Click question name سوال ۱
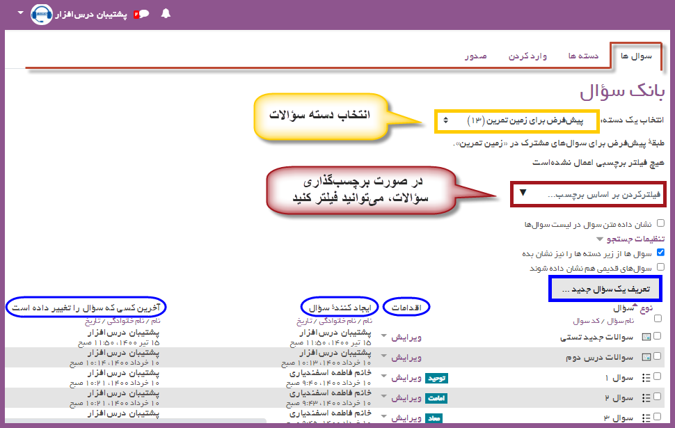This screenshot has width=675, height=428. tap(619, 378)
